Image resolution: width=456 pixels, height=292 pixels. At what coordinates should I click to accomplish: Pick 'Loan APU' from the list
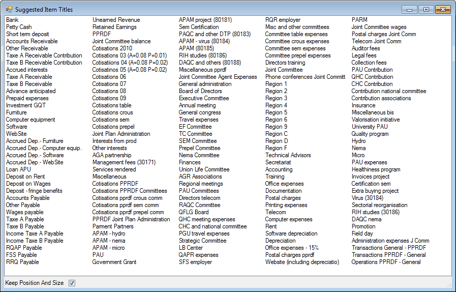pyautogui.click(x=18, y=169)
